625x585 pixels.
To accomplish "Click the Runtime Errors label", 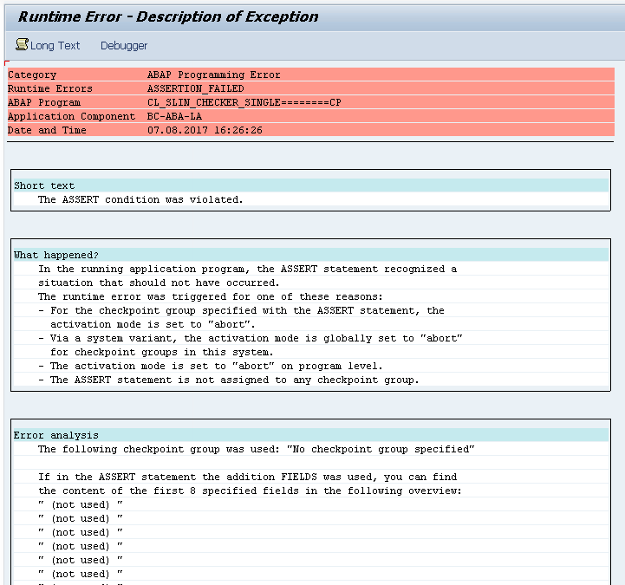I will click(x=50, y=88).
